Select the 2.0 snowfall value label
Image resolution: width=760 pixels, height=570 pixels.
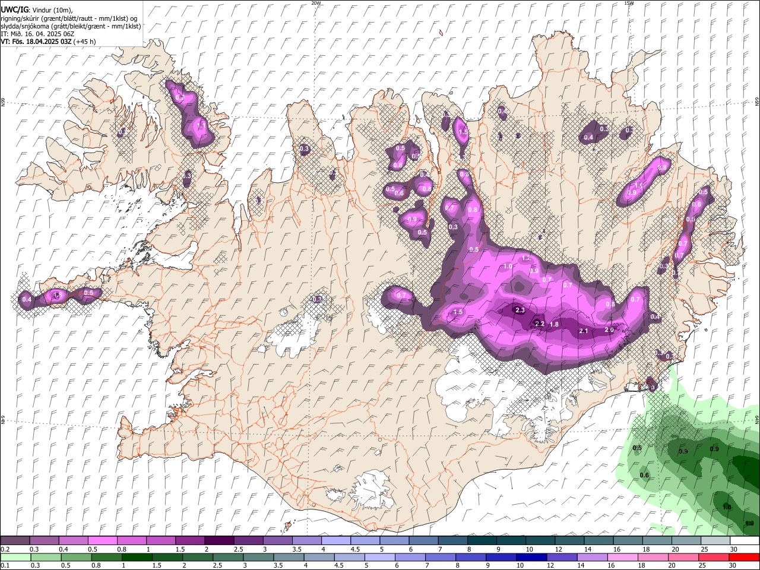coord(609,330)
